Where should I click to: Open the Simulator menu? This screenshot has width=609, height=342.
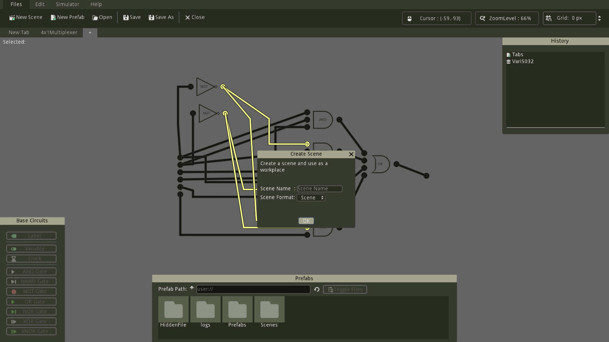coord(67,4)
